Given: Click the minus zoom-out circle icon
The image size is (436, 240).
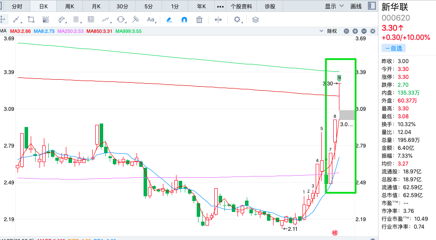Looking at the screenshot, I should pyautogui.click(x=364, y=31).
